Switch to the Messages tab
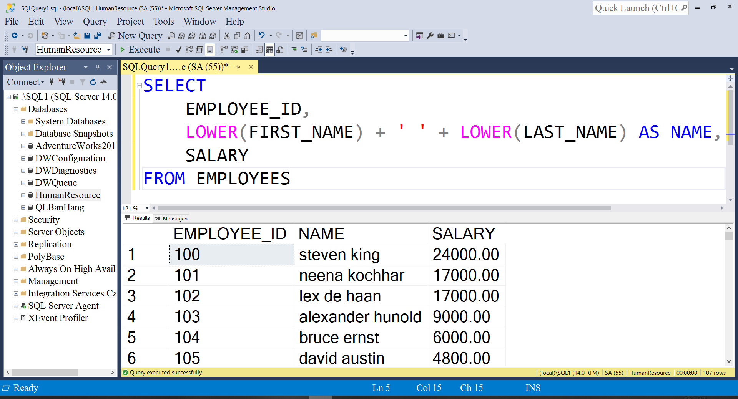Viewport: 738px width, 399px height. click(x=171, y=219)
